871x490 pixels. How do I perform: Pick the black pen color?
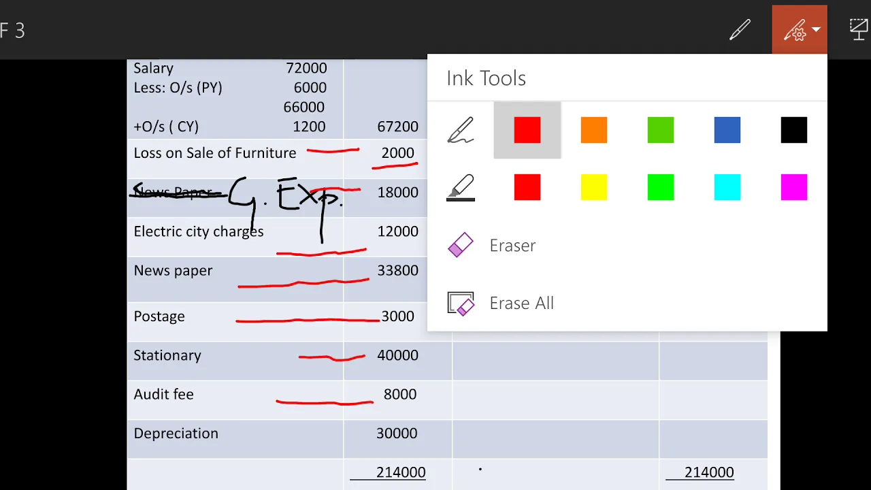(x=794, y=130)
